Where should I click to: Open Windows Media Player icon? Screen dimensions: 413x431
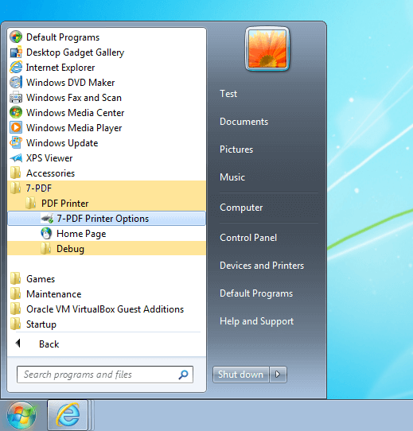16,127
